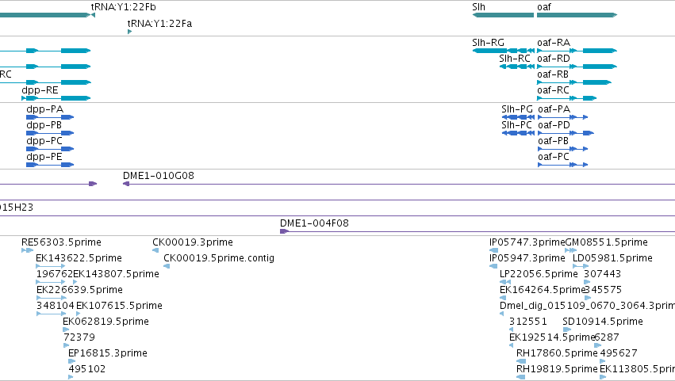Select the EK226639.5prime EST label
675x381 pixels.
click(x=79, y=290)
